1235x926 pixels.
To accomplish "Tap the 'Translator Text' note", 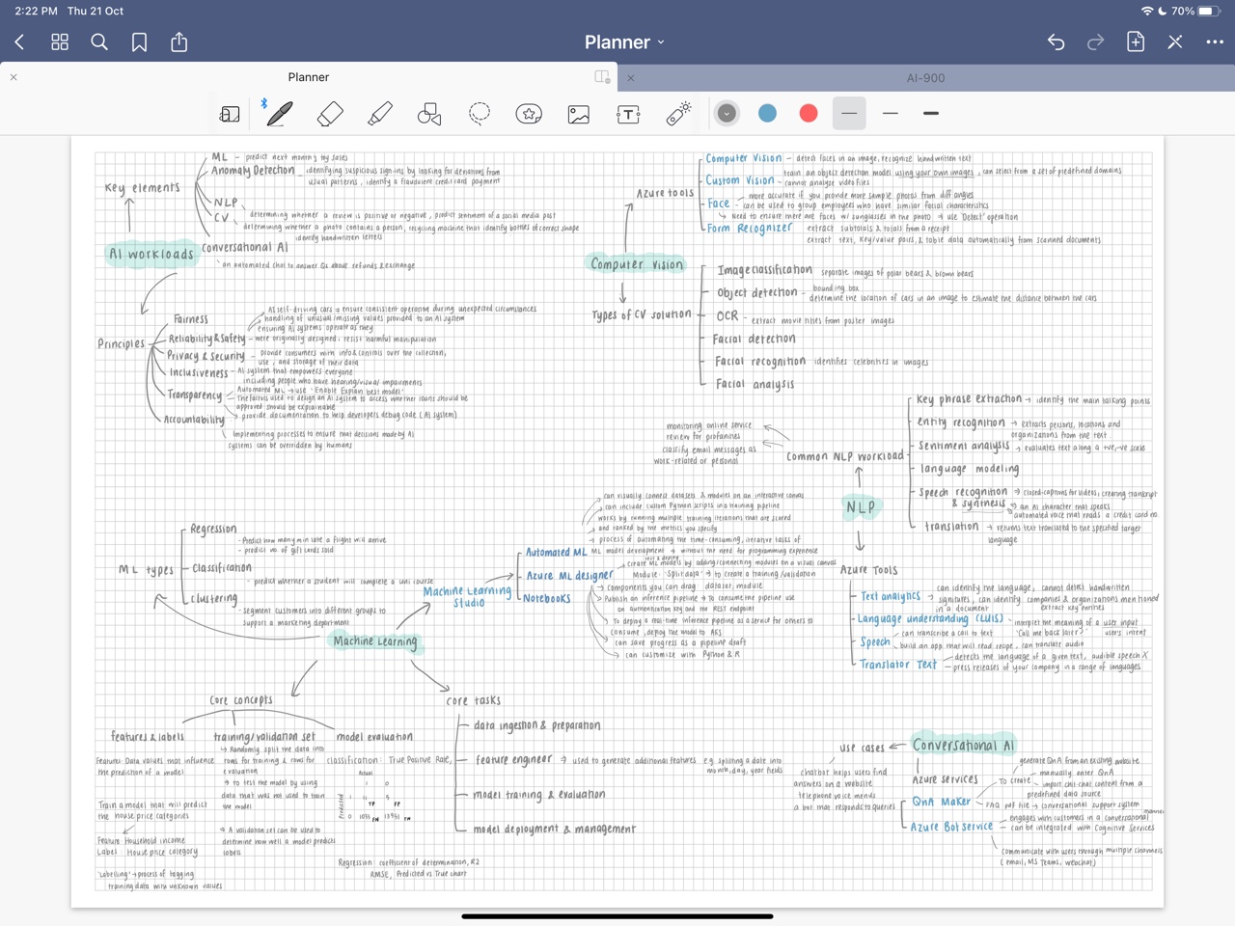I will (x=898, y=665).
